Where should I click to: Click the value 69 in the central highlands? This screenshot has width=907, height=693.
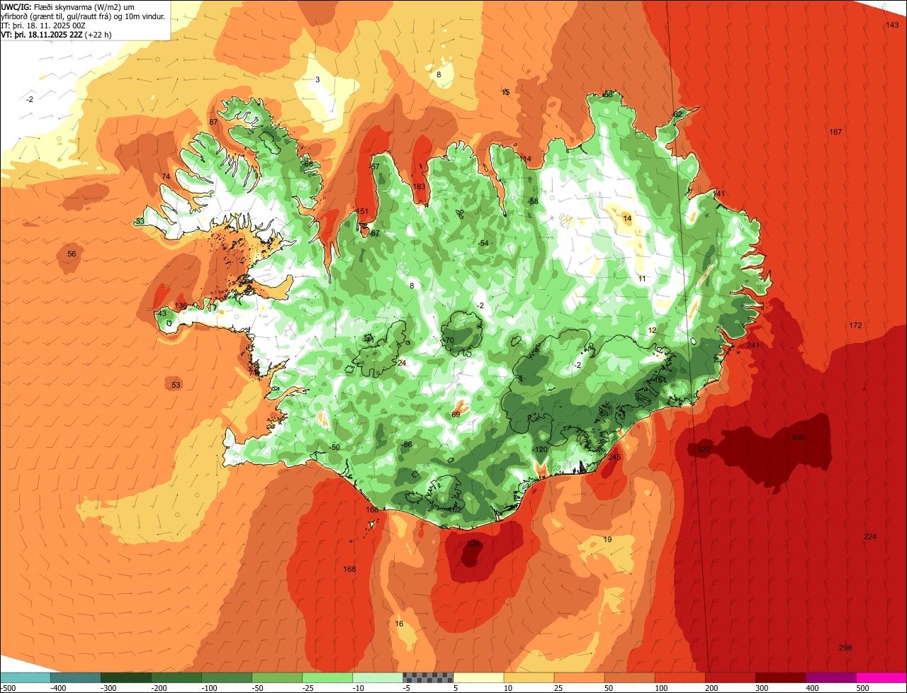coord(456,414)
